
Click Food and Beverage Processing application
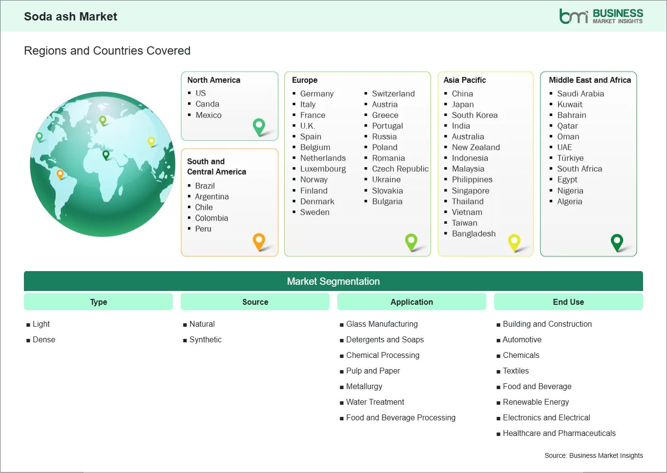[x=401, y=417]
